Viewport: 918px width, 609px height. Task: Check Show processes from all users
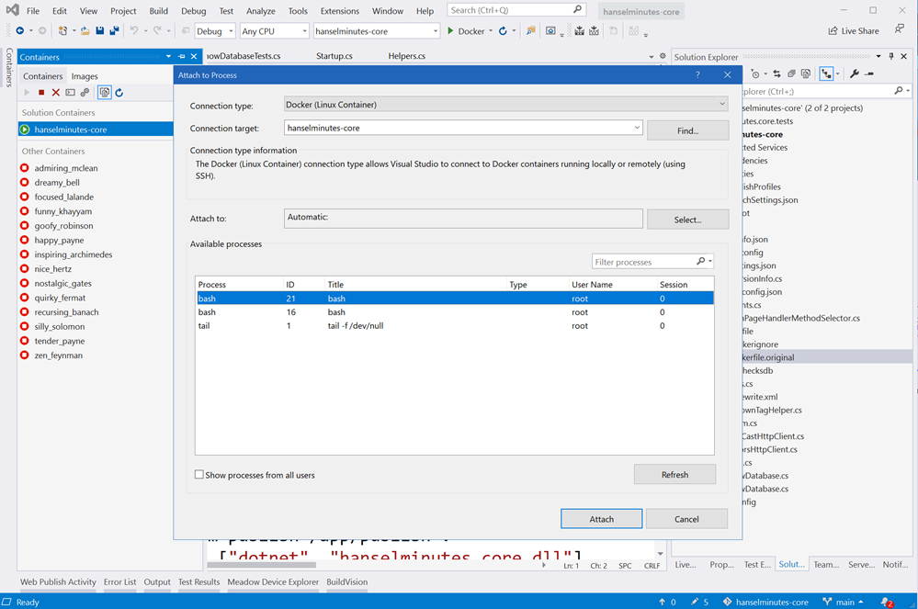coord(199,475)
